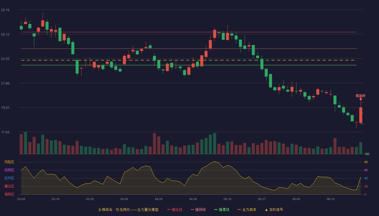Screen dimensions: 379x216
Task: Click the 低吸区 zone label
Action: click(x=9, y=194)
